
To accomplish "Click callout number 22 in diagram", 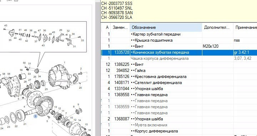I will 16,126.
